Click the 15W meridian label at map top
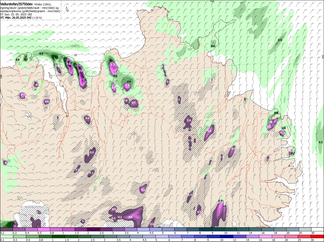Image resolution: width=324 pixels, height=242 pixels. (212, 1)
